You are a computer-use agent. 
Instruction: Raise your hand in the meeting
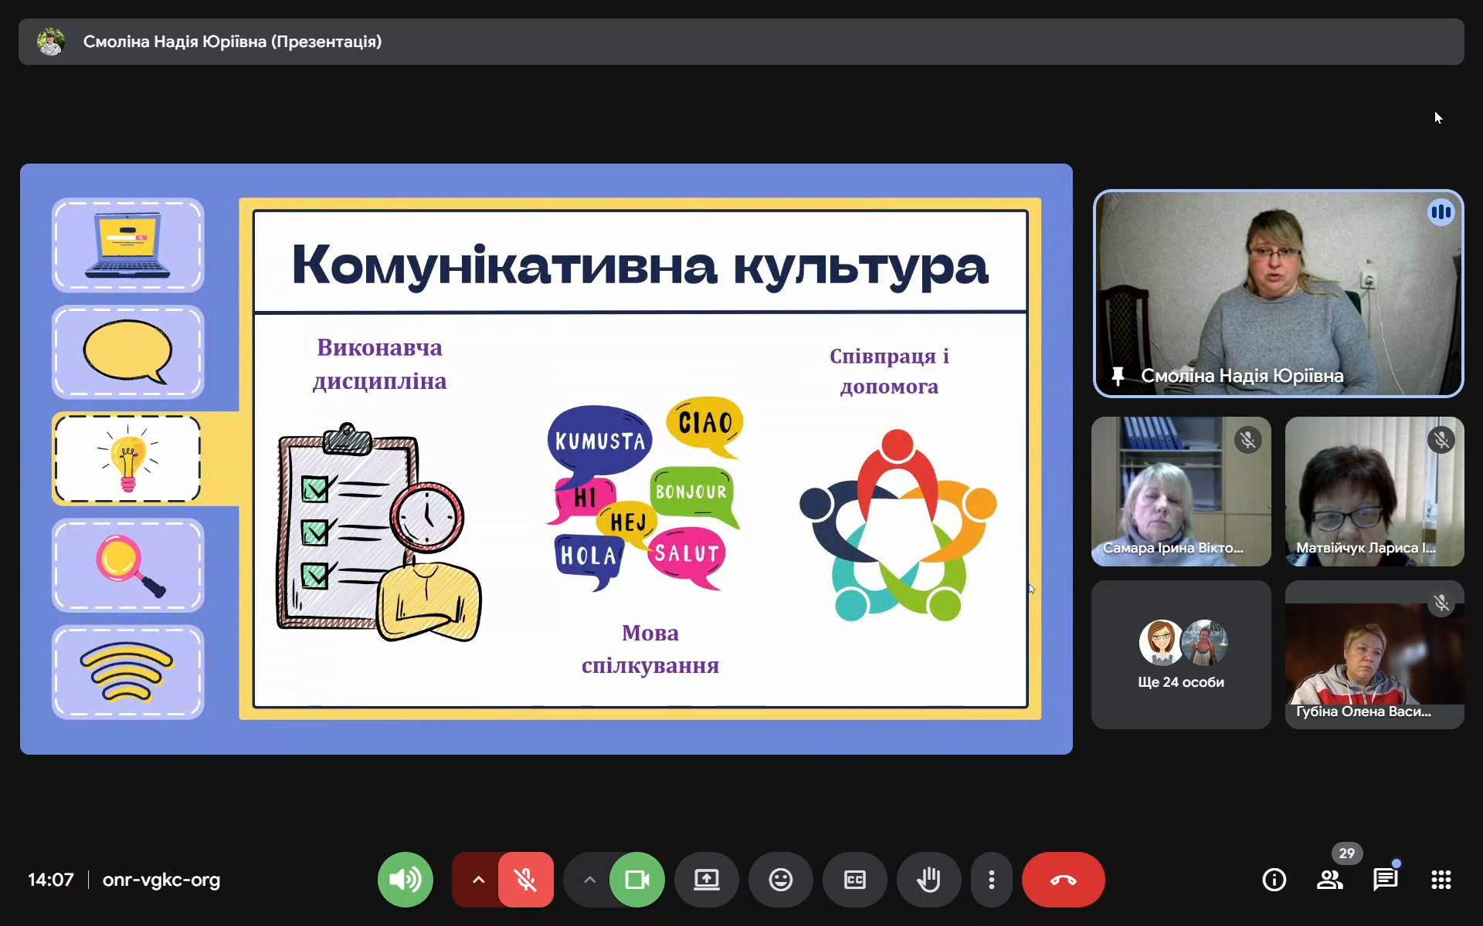click(928, 880)
